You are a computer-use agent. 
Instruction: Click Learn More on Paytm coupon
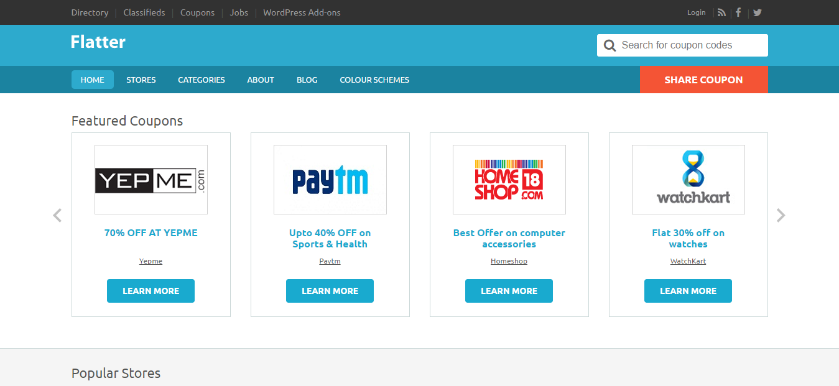[x=330, y=291]
